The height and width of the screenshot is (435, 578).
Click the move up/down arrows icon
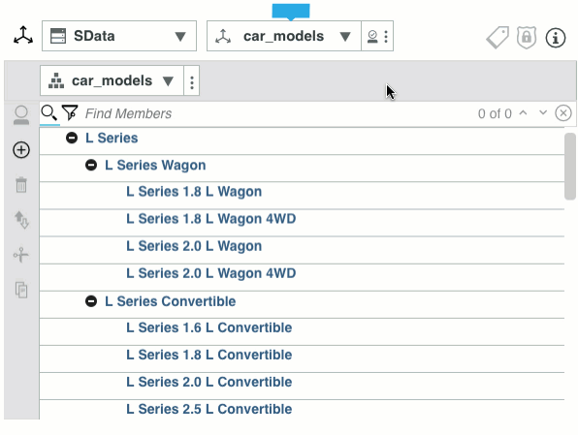click(x=21, y=220)
